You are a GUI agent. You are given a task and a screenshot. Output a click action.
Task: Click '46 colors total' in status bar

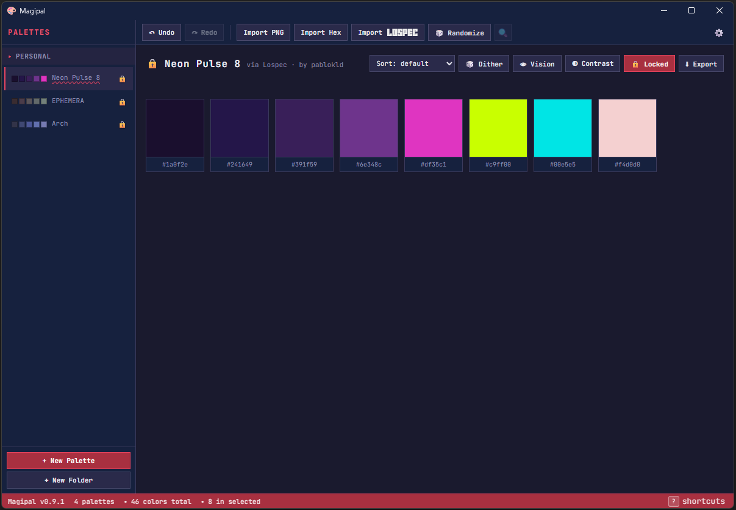(x=161, y=501)
